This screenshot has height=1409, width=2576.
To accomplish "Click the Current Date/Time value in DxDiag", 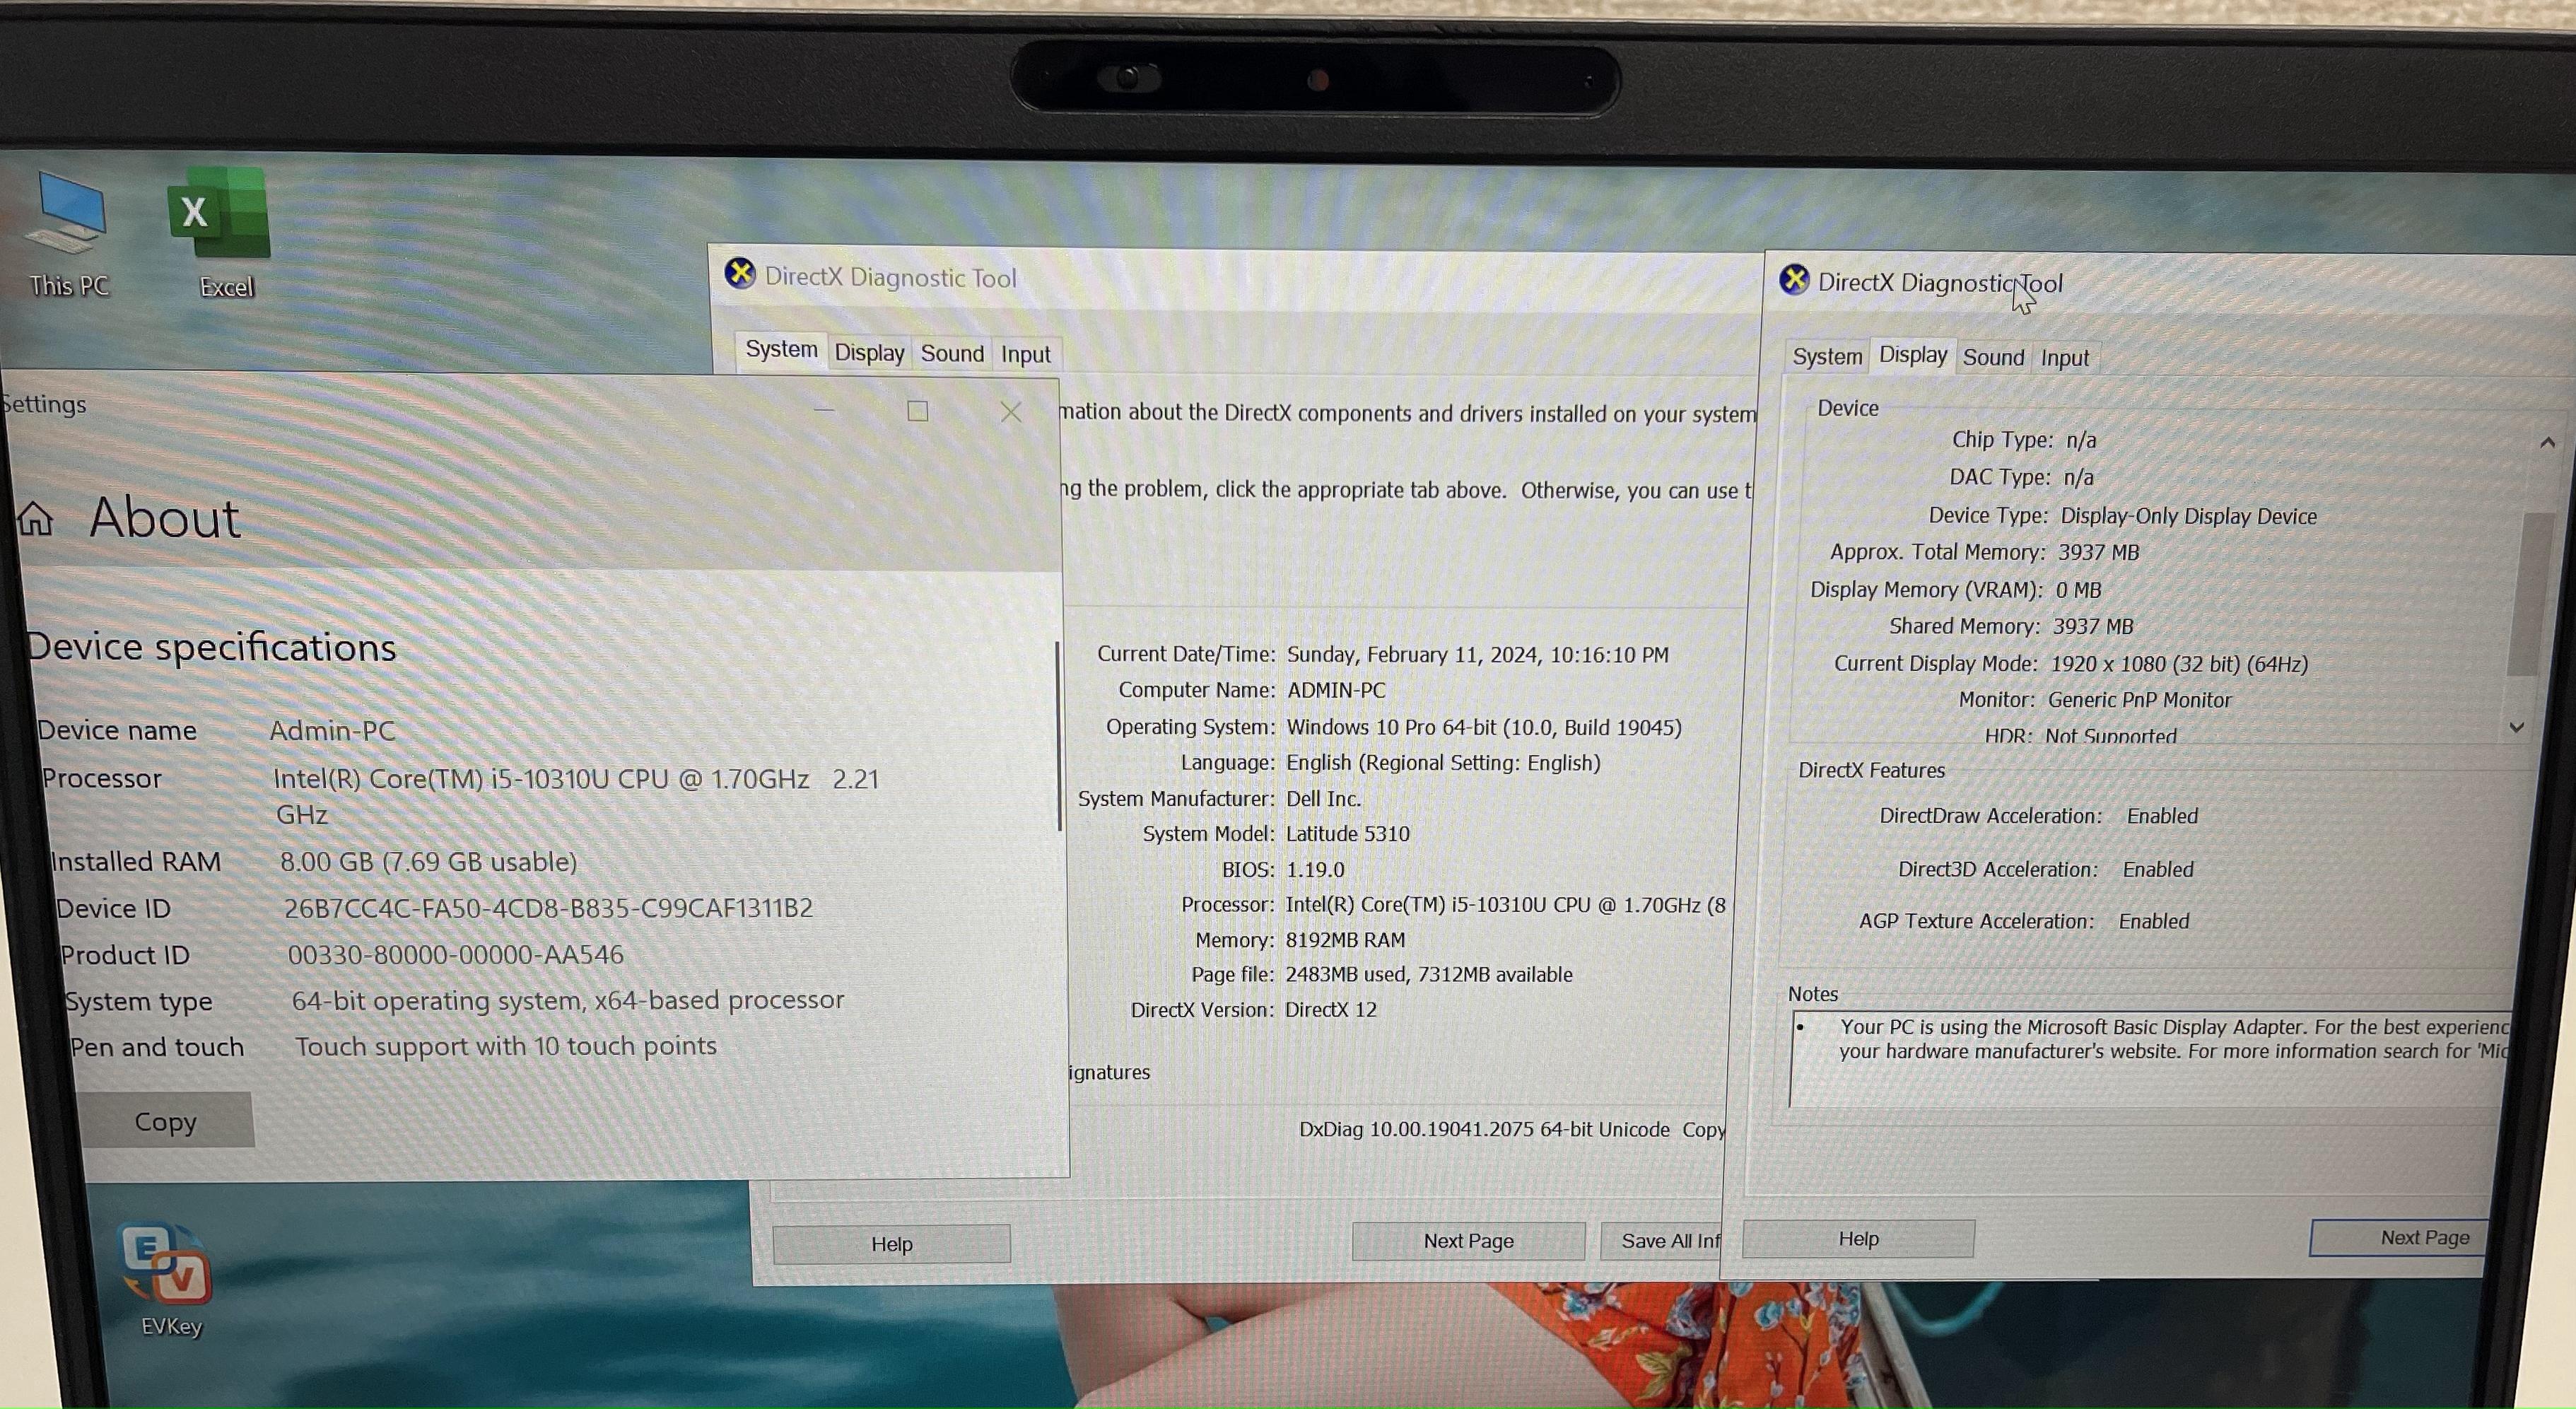I will (1477, 655).
